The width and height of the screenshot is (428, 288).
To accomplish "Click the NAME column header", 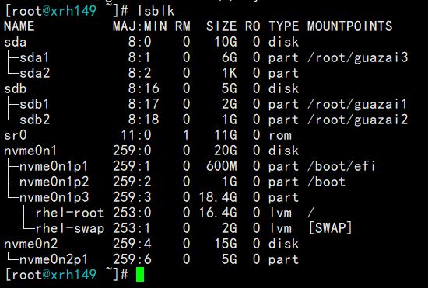I will [19, 26].
